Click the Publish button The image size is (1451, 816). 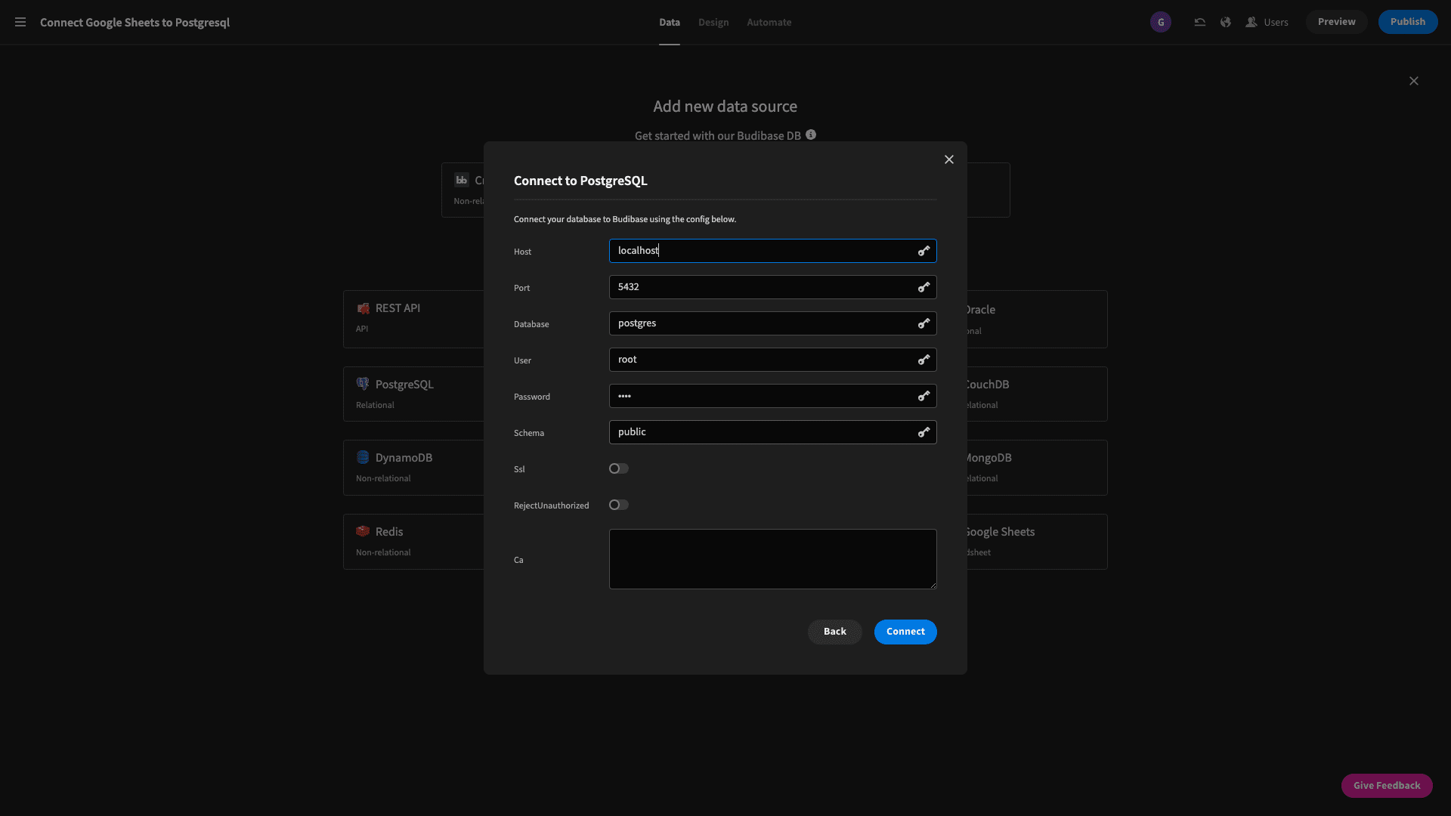(x=1408, y=22)
